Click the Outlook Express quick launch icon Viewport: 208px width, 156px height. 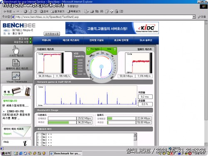[25, 154]
